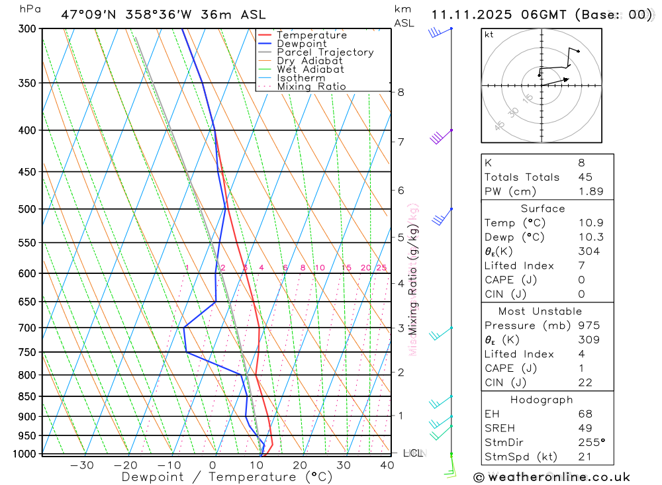The image size is (662, 485).
Task: Click the green surface wind barb
Action: pyautogui.click(x=450, y=466)
